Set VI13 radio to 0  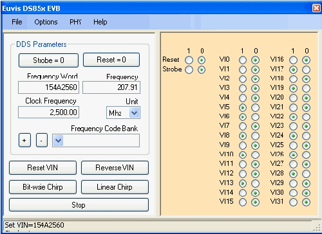click(255, 183)
